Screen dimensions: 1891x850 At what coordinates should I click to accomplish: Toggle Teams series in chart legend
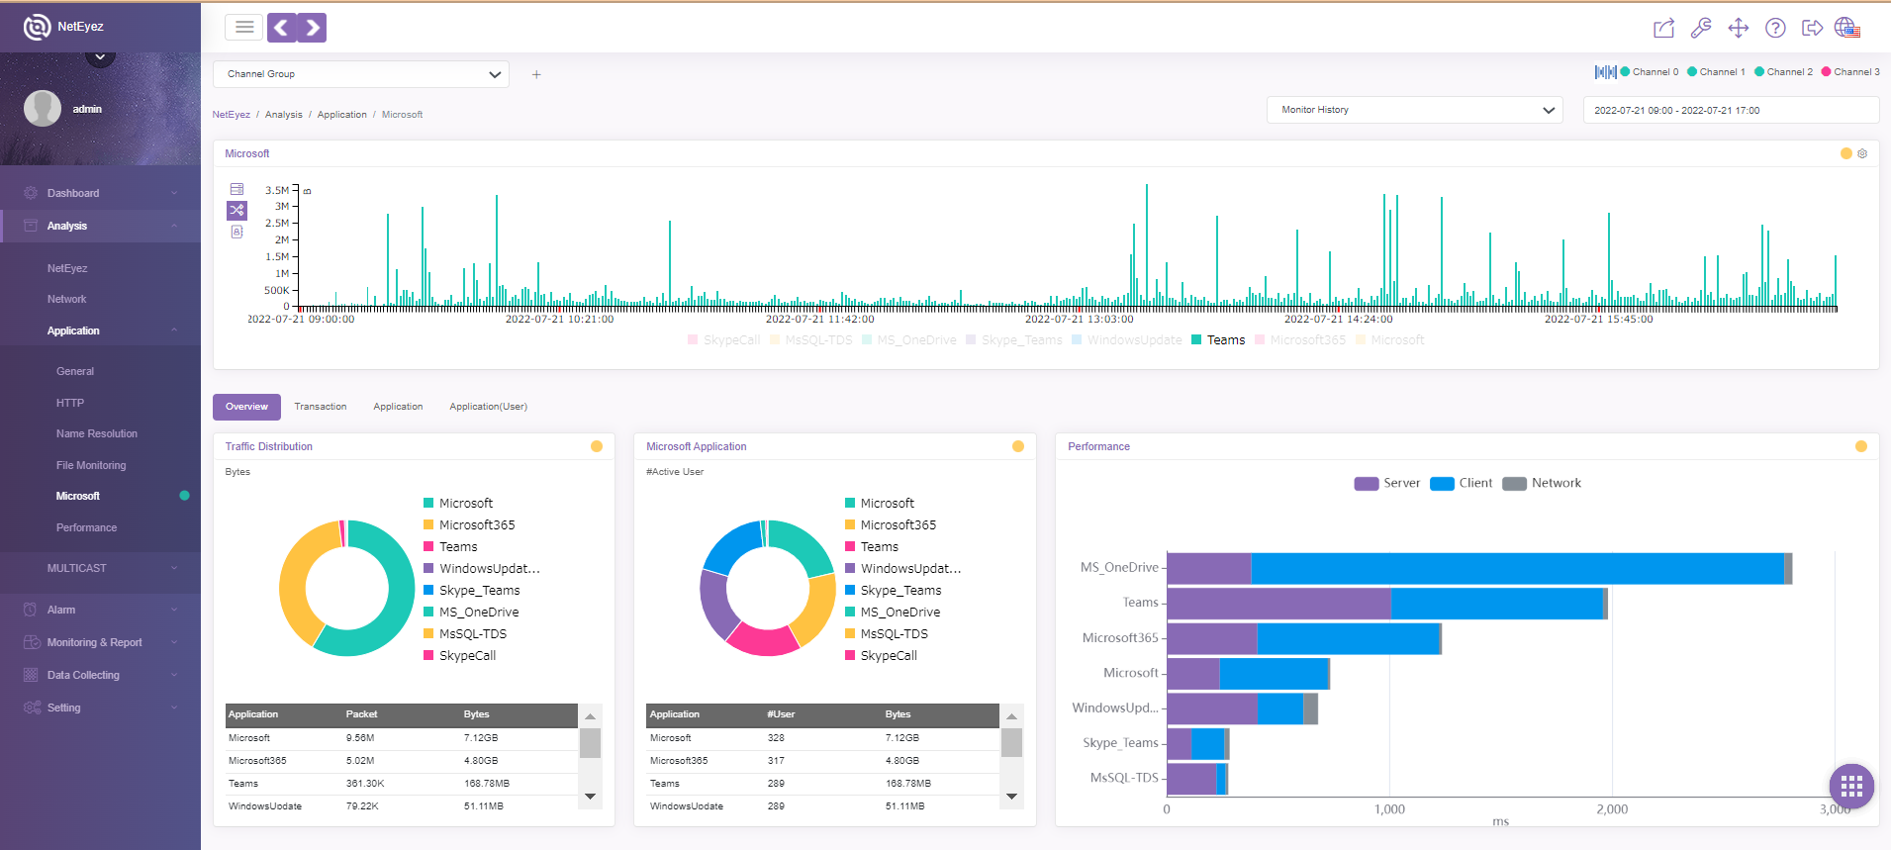1218,340
